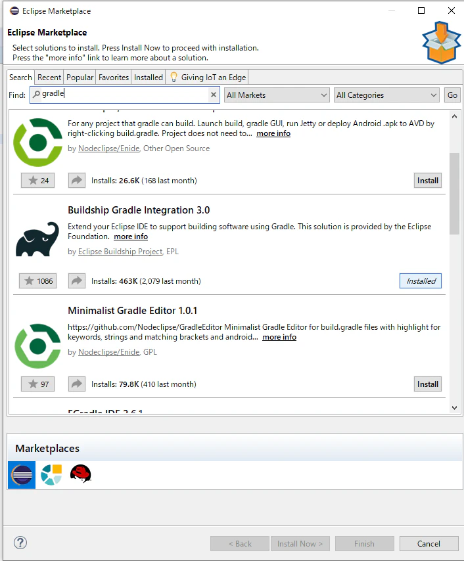The width and height of the screenshot is (464, 561).
Task: Share Minimalist Gradle Editor
Action: coord(77,384)
